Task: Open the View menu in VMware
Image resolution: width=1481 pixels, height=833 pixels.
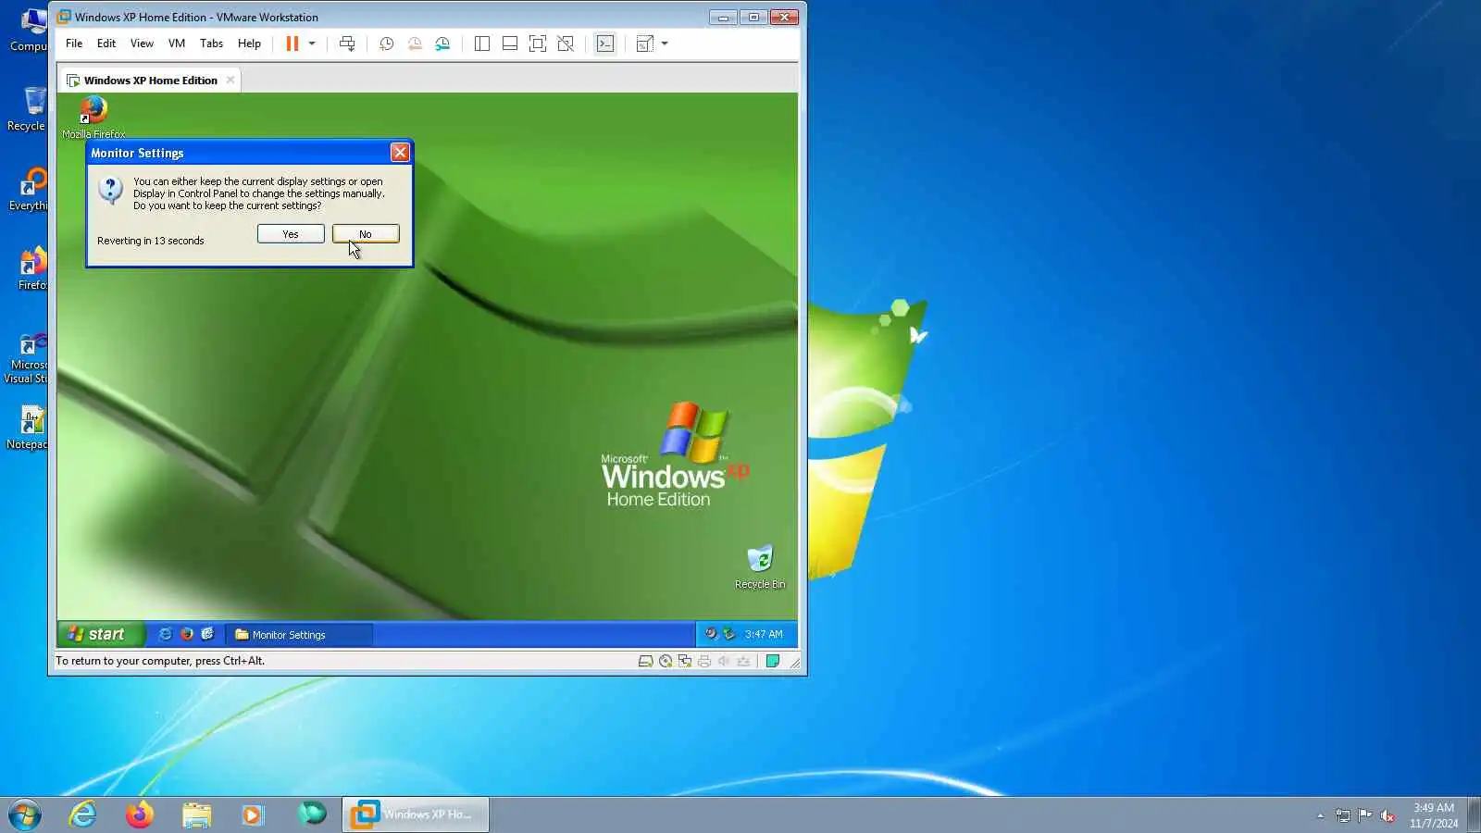Action: (142, 44)
